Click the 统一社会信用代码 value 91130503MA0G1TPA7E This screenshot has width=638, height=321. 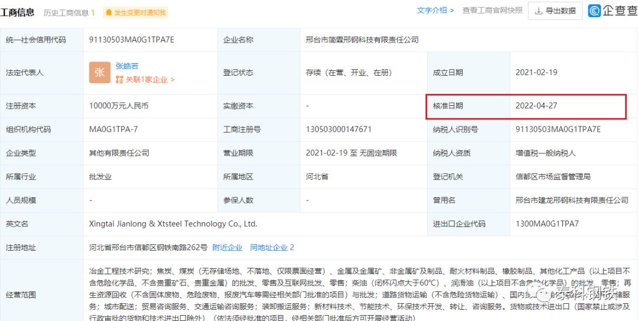pyautogui.click(x=132, y=40)
